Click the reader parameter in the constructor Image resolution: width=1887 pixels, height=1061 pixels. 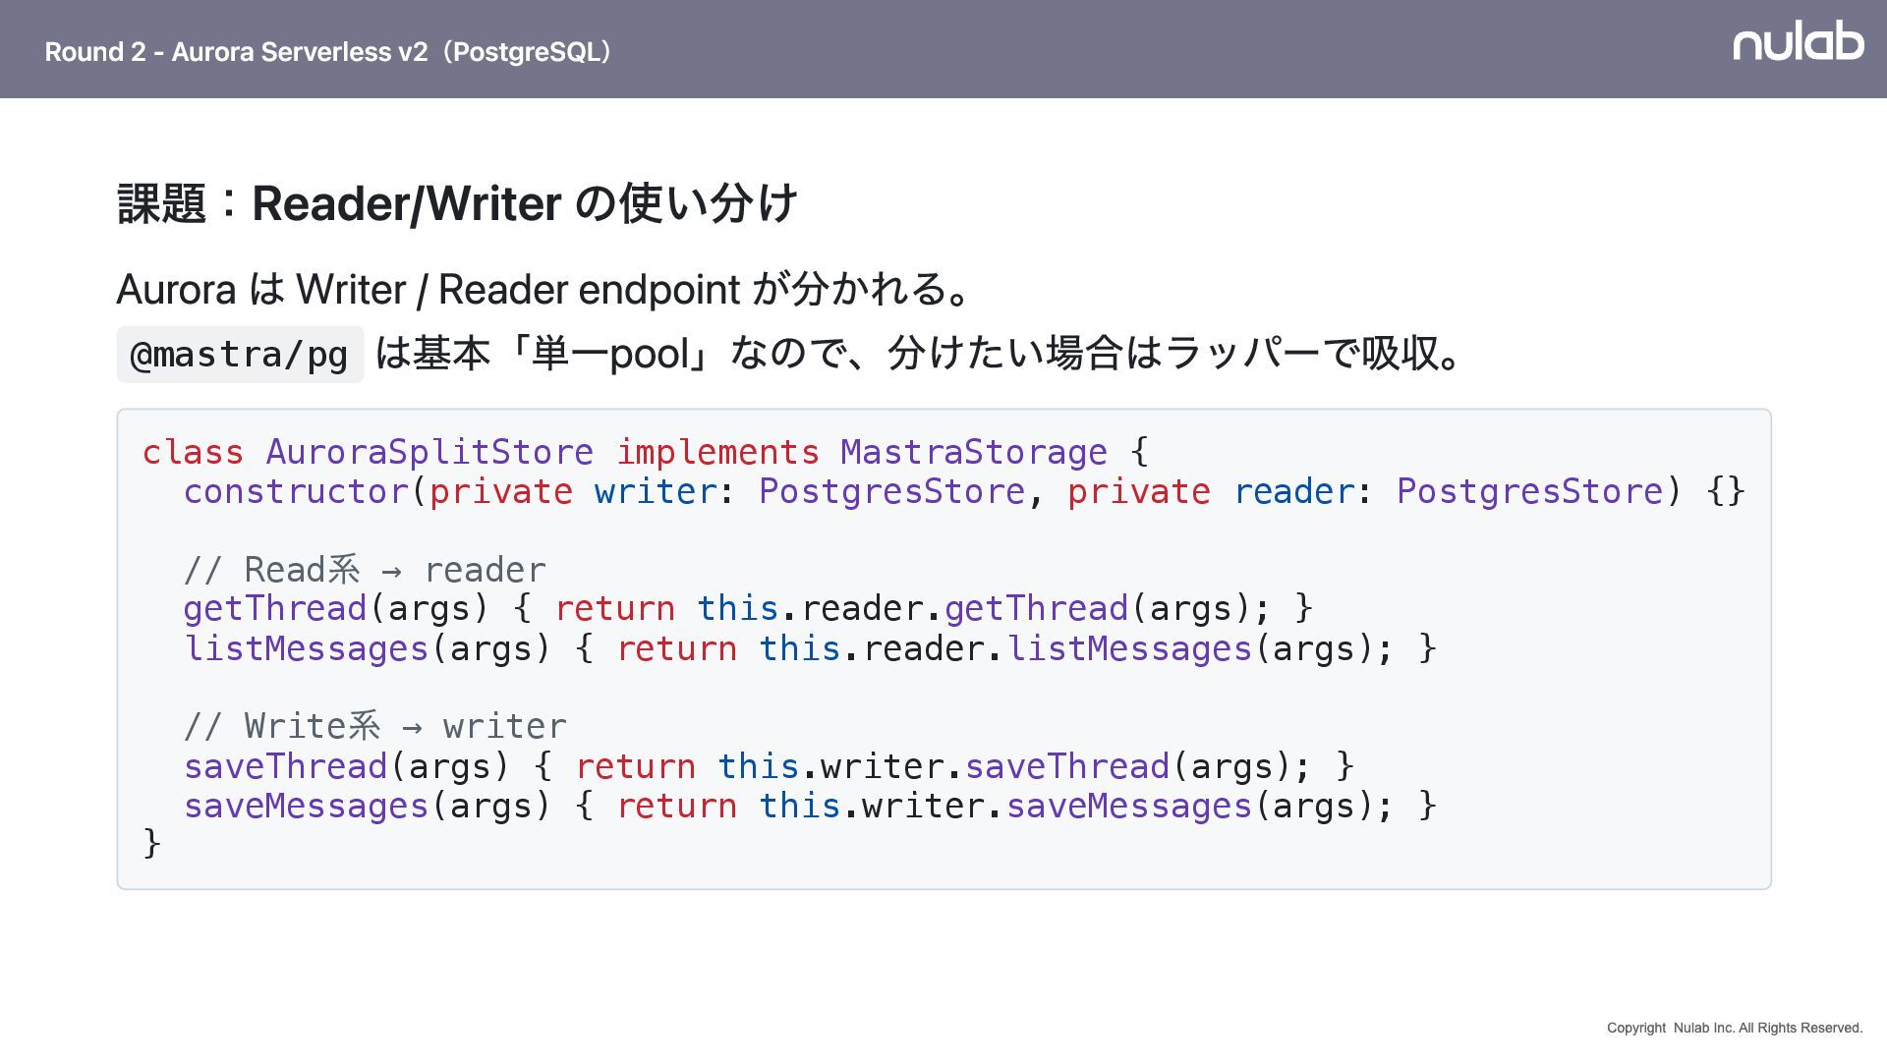(1293, 491)
